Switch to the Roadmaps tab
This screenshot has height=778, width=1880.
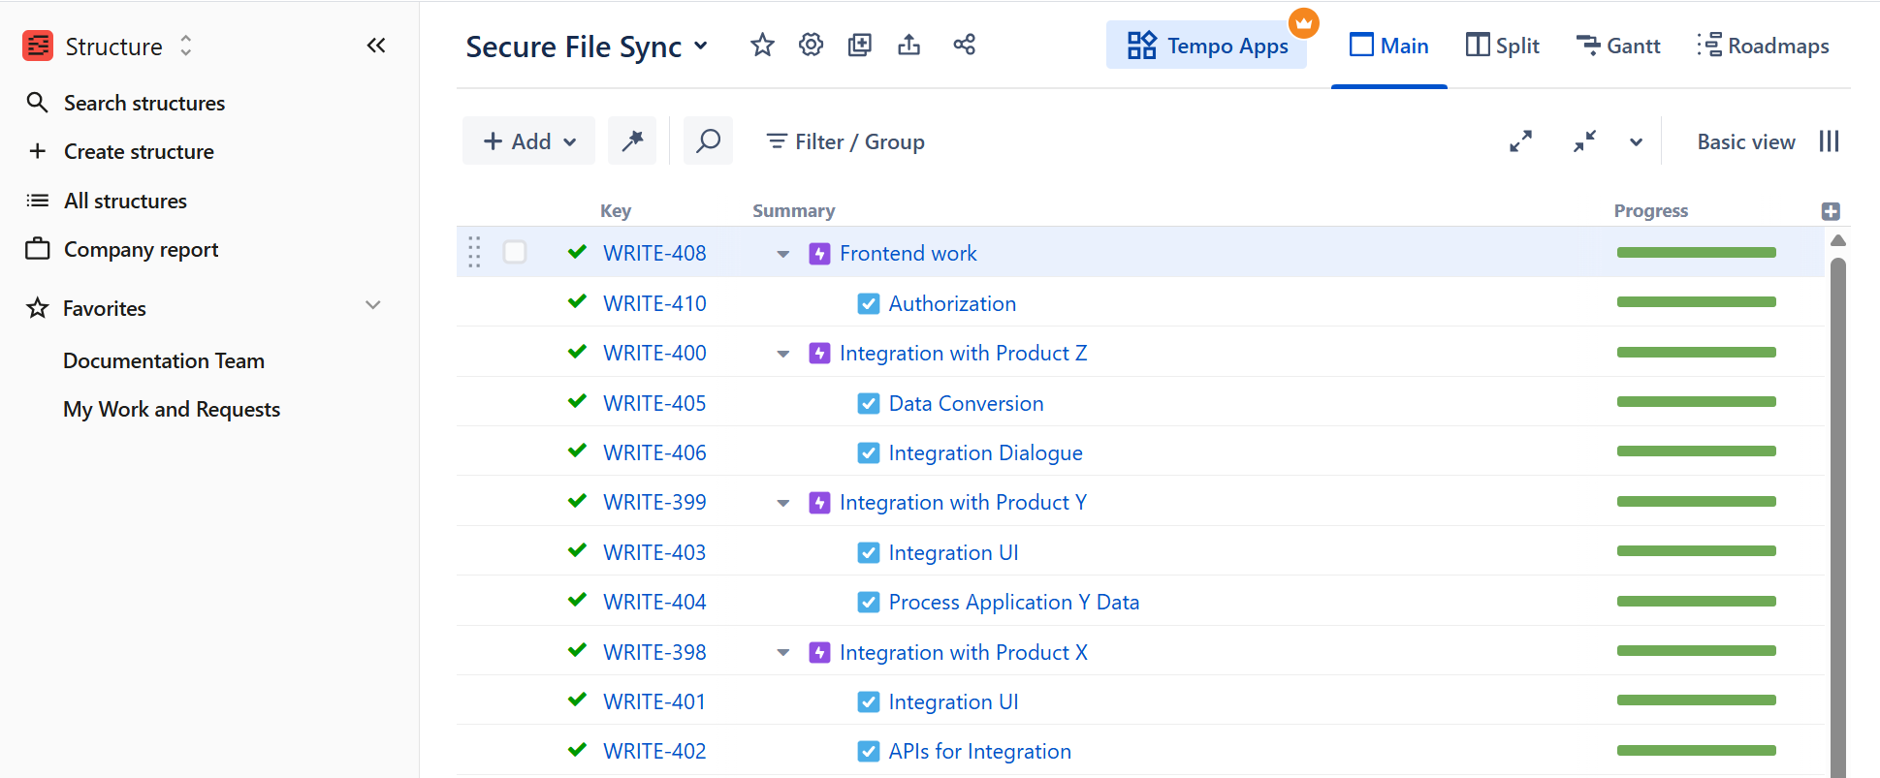pyautogui.click(x=1764, y=46)
